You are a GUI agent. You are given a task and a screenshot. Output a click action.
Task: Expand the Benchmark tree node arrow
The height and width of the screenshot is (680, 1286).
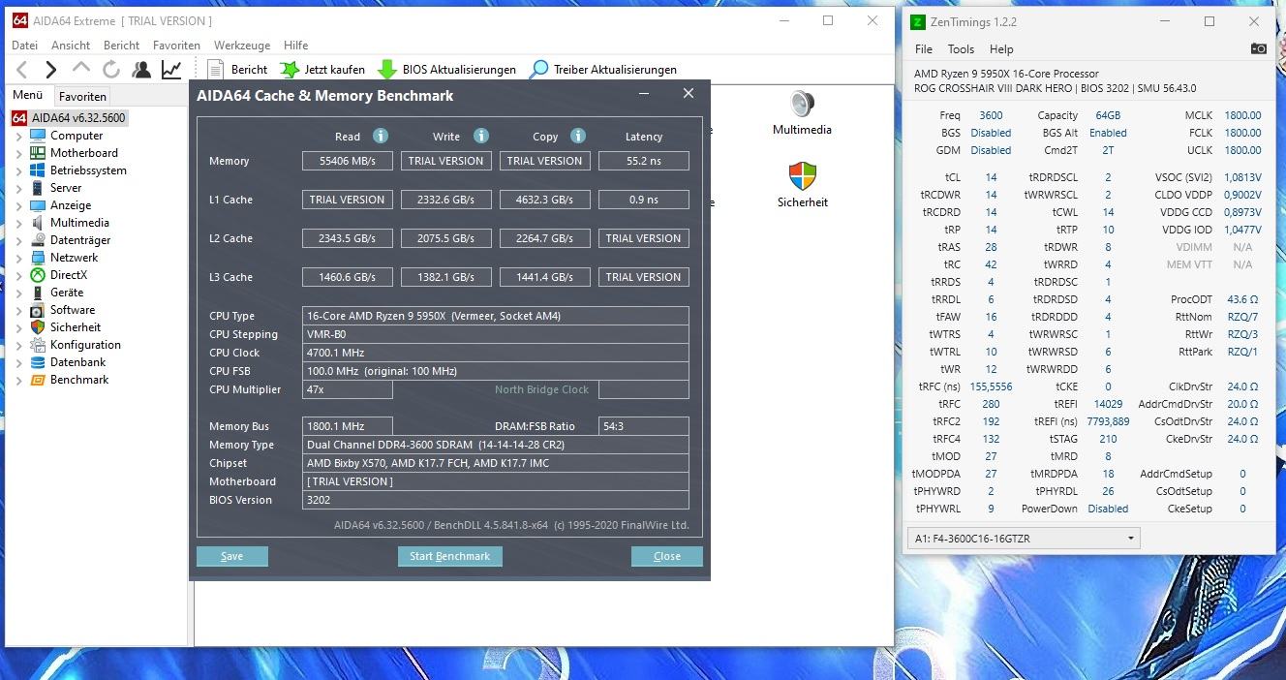(19, 380)
